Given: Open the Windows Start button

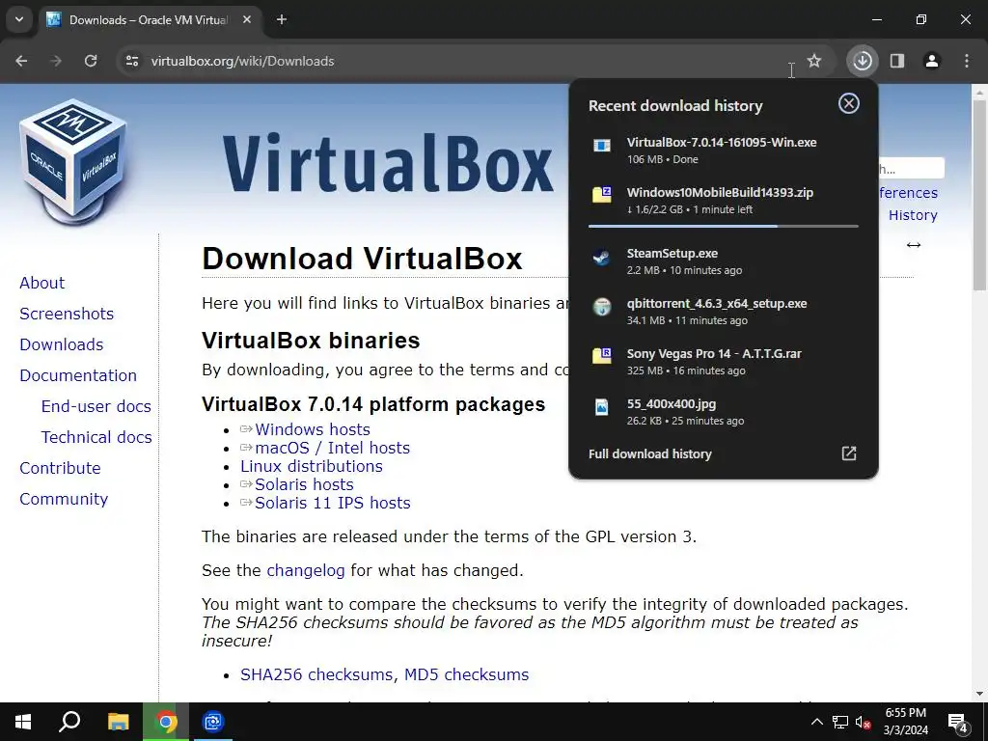Looking at the screenshot, I should tap(23, 722).
